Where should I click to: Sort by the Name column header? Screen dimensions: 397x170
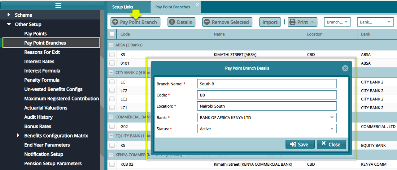click(x=256, y=34)
